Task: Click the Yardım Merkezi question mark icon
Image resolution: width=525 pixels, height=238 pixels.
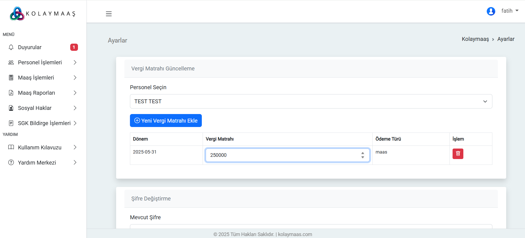Action: (x=11, y=163)
